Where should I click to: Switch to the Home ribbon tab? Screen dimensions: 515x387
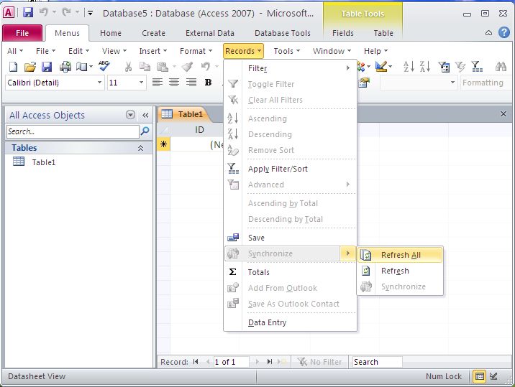click(x=111, y=33)
